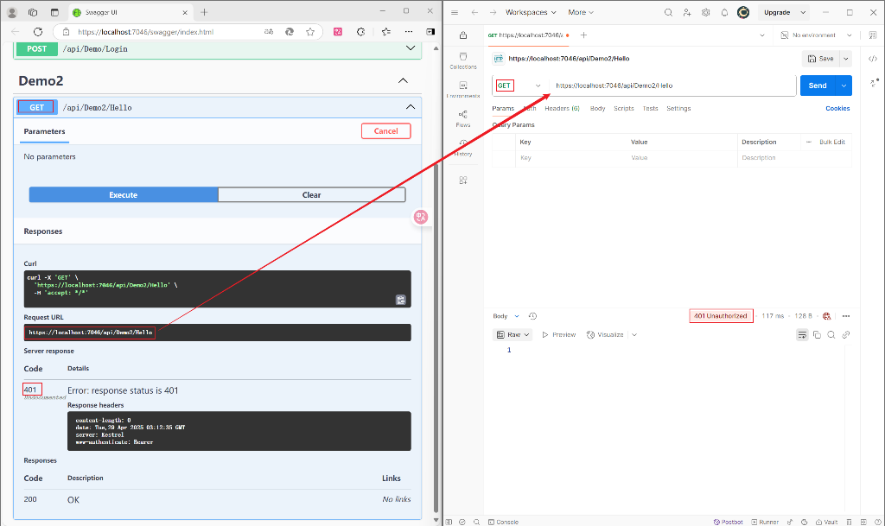Collapse the GET /api/Demo2/Hello operation
The height and width of the screenshot is (526, 885).
pos(411,107)
